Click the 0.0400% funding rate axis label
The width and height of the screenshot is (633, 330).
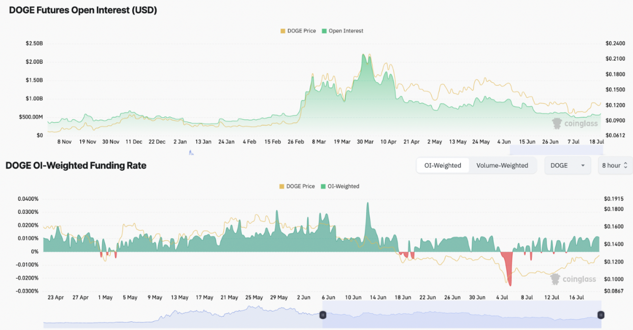28,199
